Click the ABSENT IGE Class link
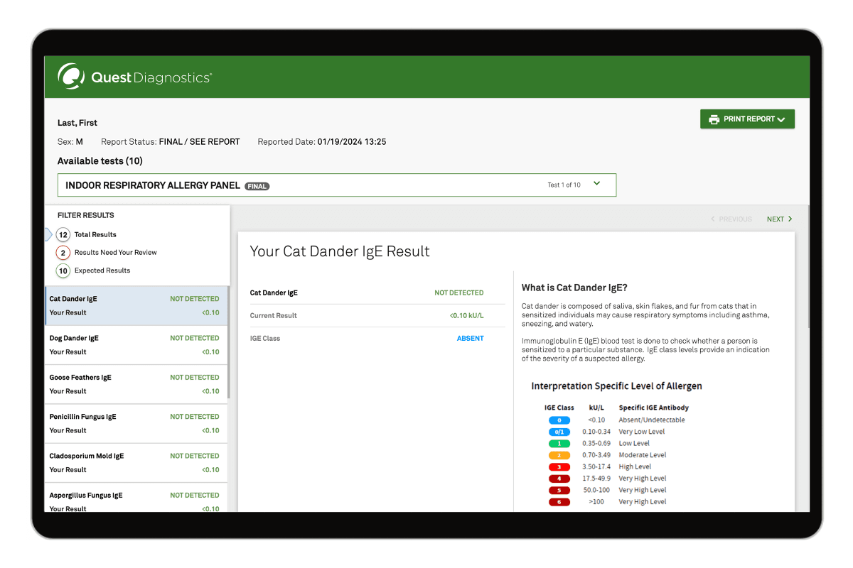 [x=470, y=339]
